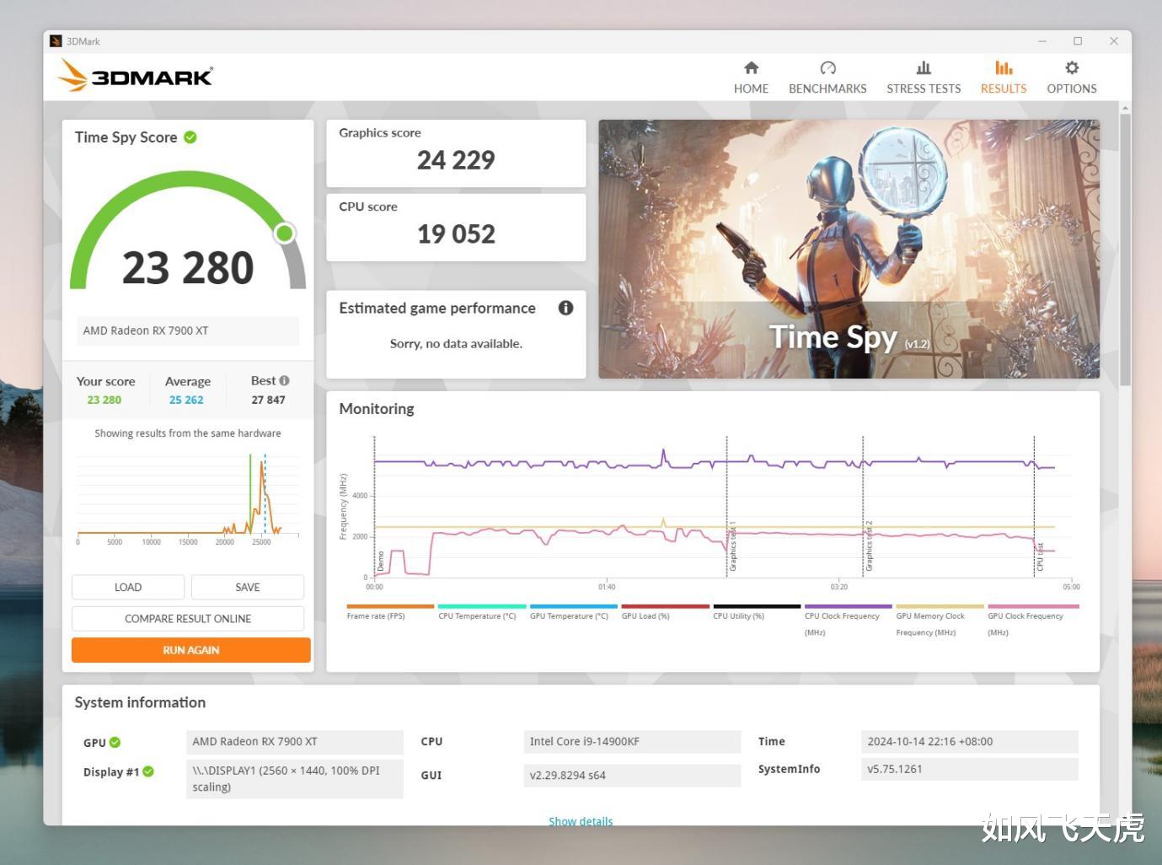Click the Time Spy artwork thumbnail
Image resolution: width=1162 pixels, height=865 pixels.
click(849, 249)
